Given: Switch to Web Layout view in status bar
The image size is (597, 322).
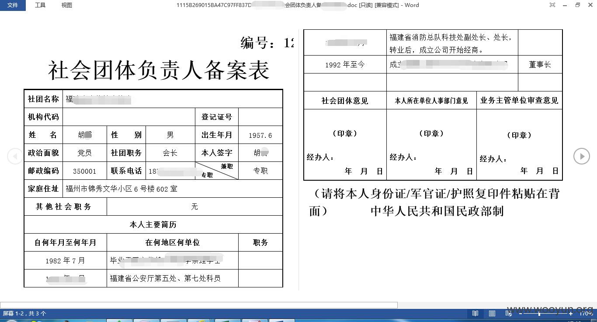Looking at the screenshot, I should [x=509, y=313].
